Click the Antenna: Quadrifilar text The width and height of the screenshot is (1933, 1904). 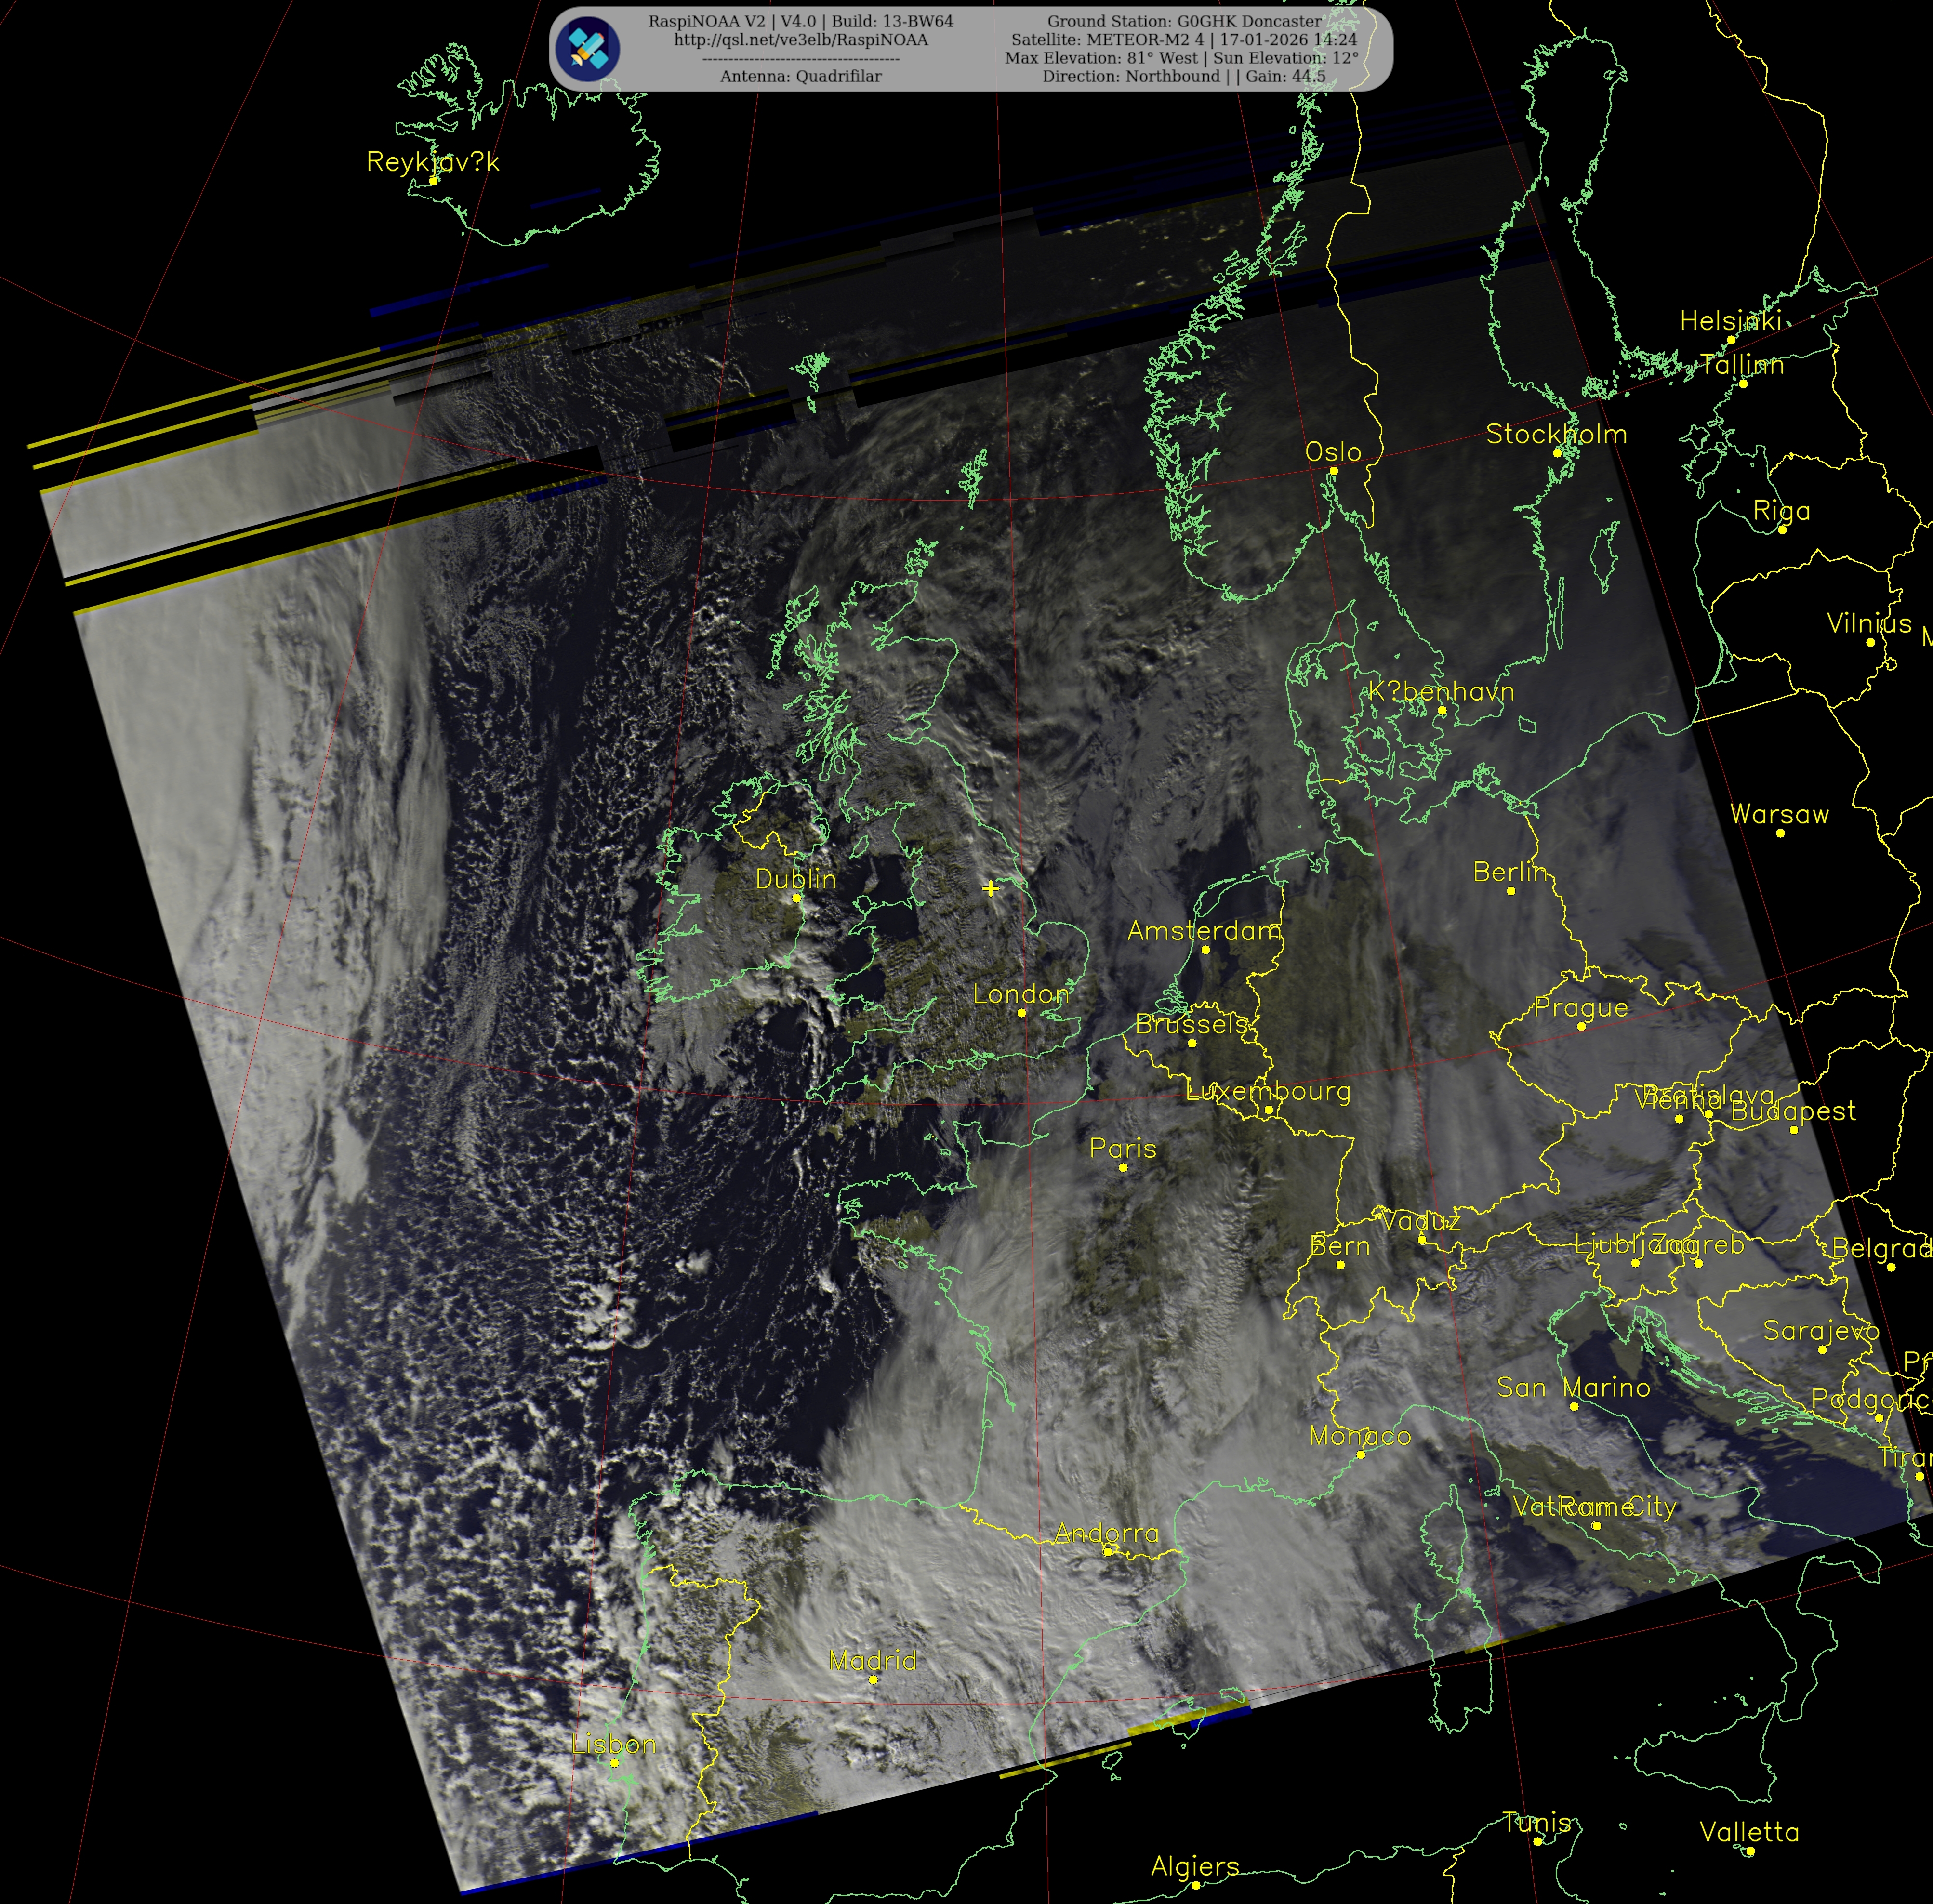(x=800, y=76)
